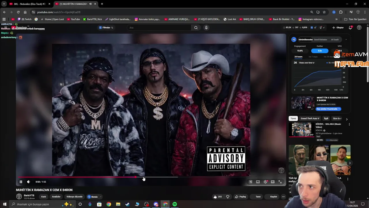Pause the video playback
Image resolution: width=369 pixels, height=208 pixels.
tap(21, 182)
